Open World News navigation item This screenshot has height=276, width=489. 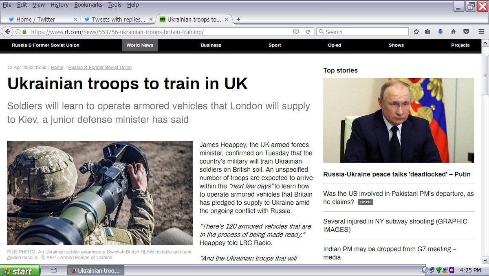coord(140,45)
